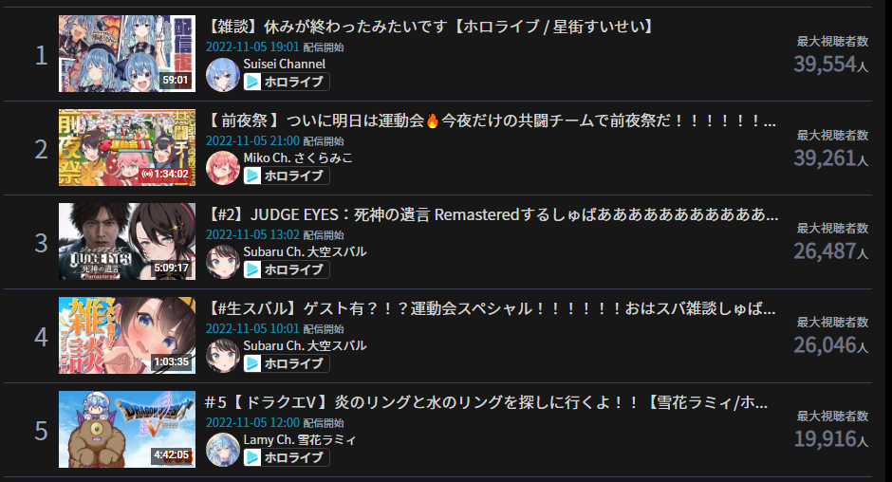
Task: Open title 【前夜祭】ついに明日は運動会
Action: click(491, 120)
